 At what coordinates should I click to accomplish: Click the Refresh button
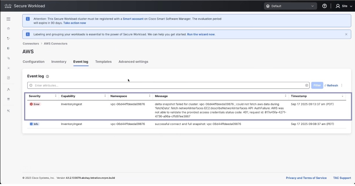pyautogui.click(x=331, y=85)
